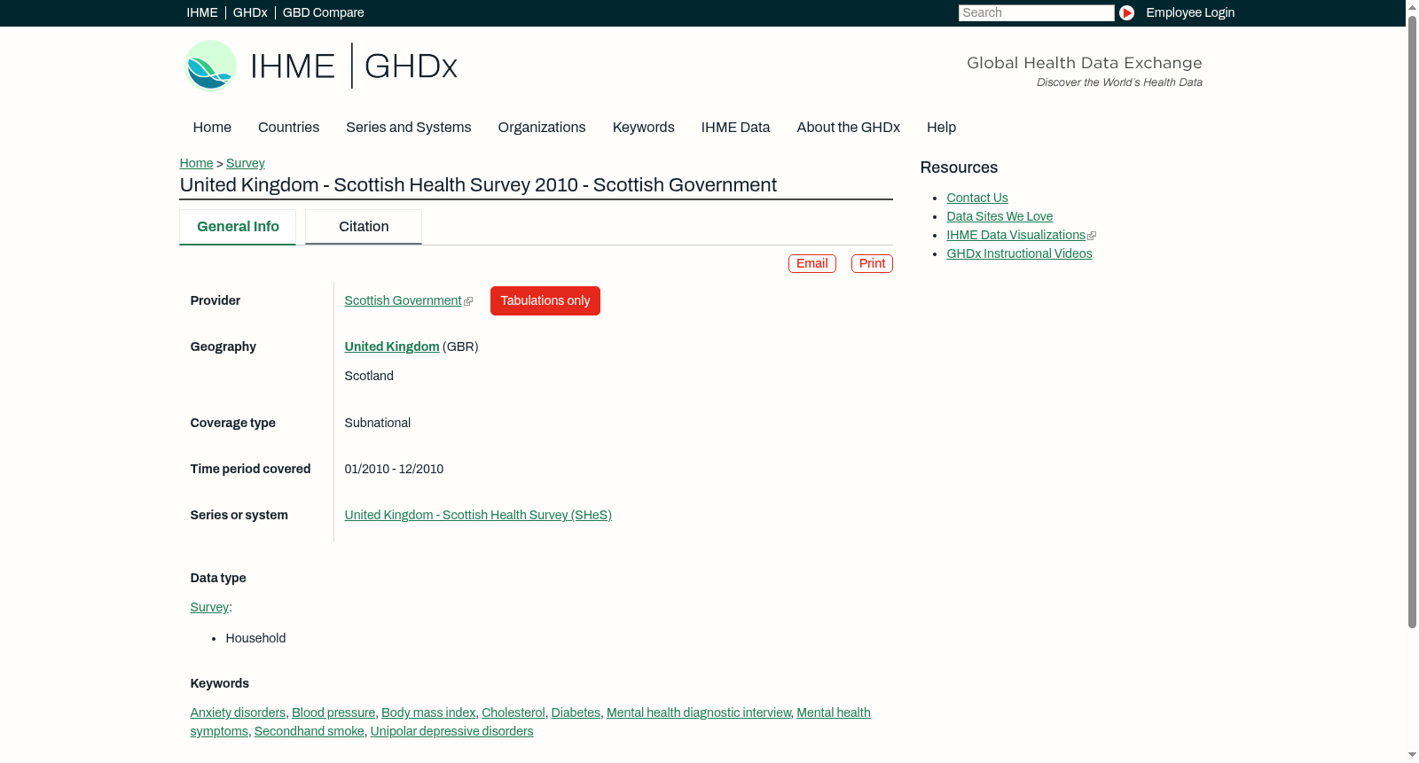The width and height of the screenshot is (1419, 763).
Task: Open the Scottish Health Survey (SHeS) series link
Action: (x=478, y=515)
